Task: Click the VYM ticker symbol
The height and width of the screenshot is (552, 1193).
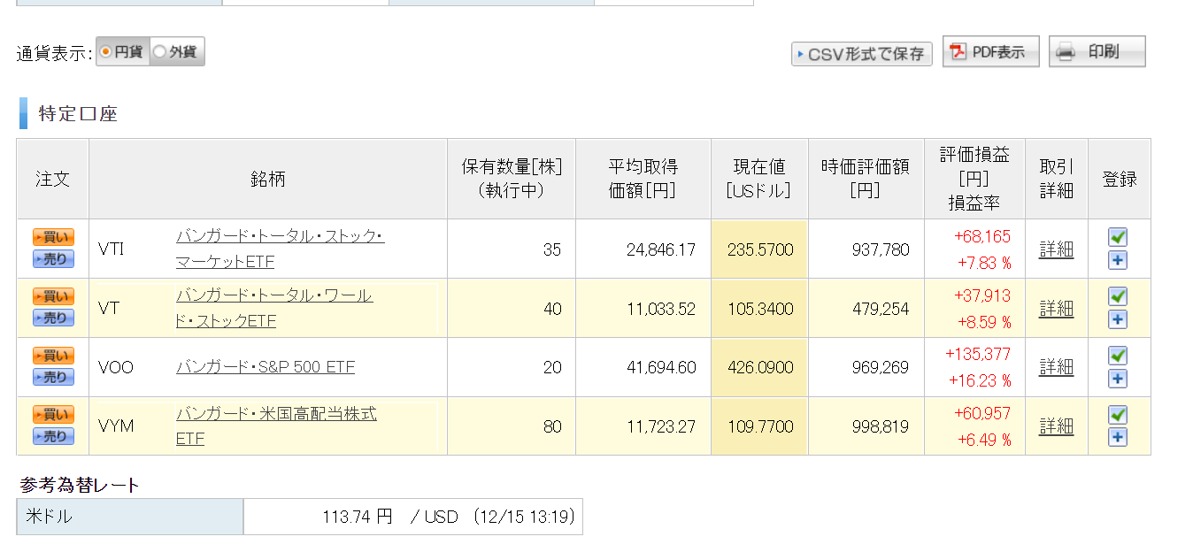Action: (x=116, y=426)
